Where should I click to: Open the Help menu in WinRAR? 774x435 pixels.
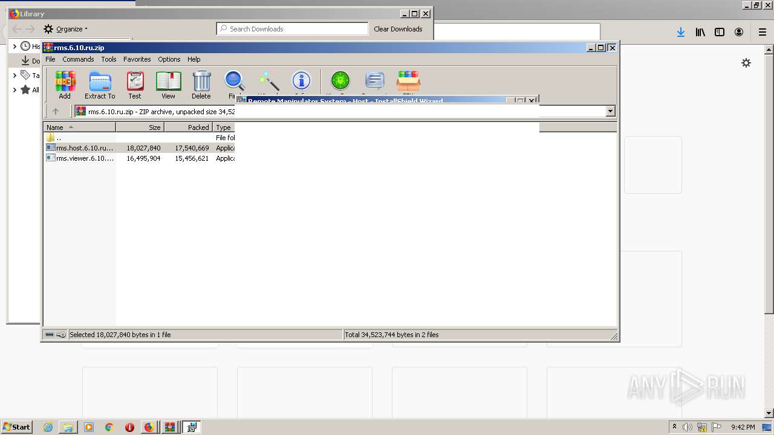(x=194, y=59)
